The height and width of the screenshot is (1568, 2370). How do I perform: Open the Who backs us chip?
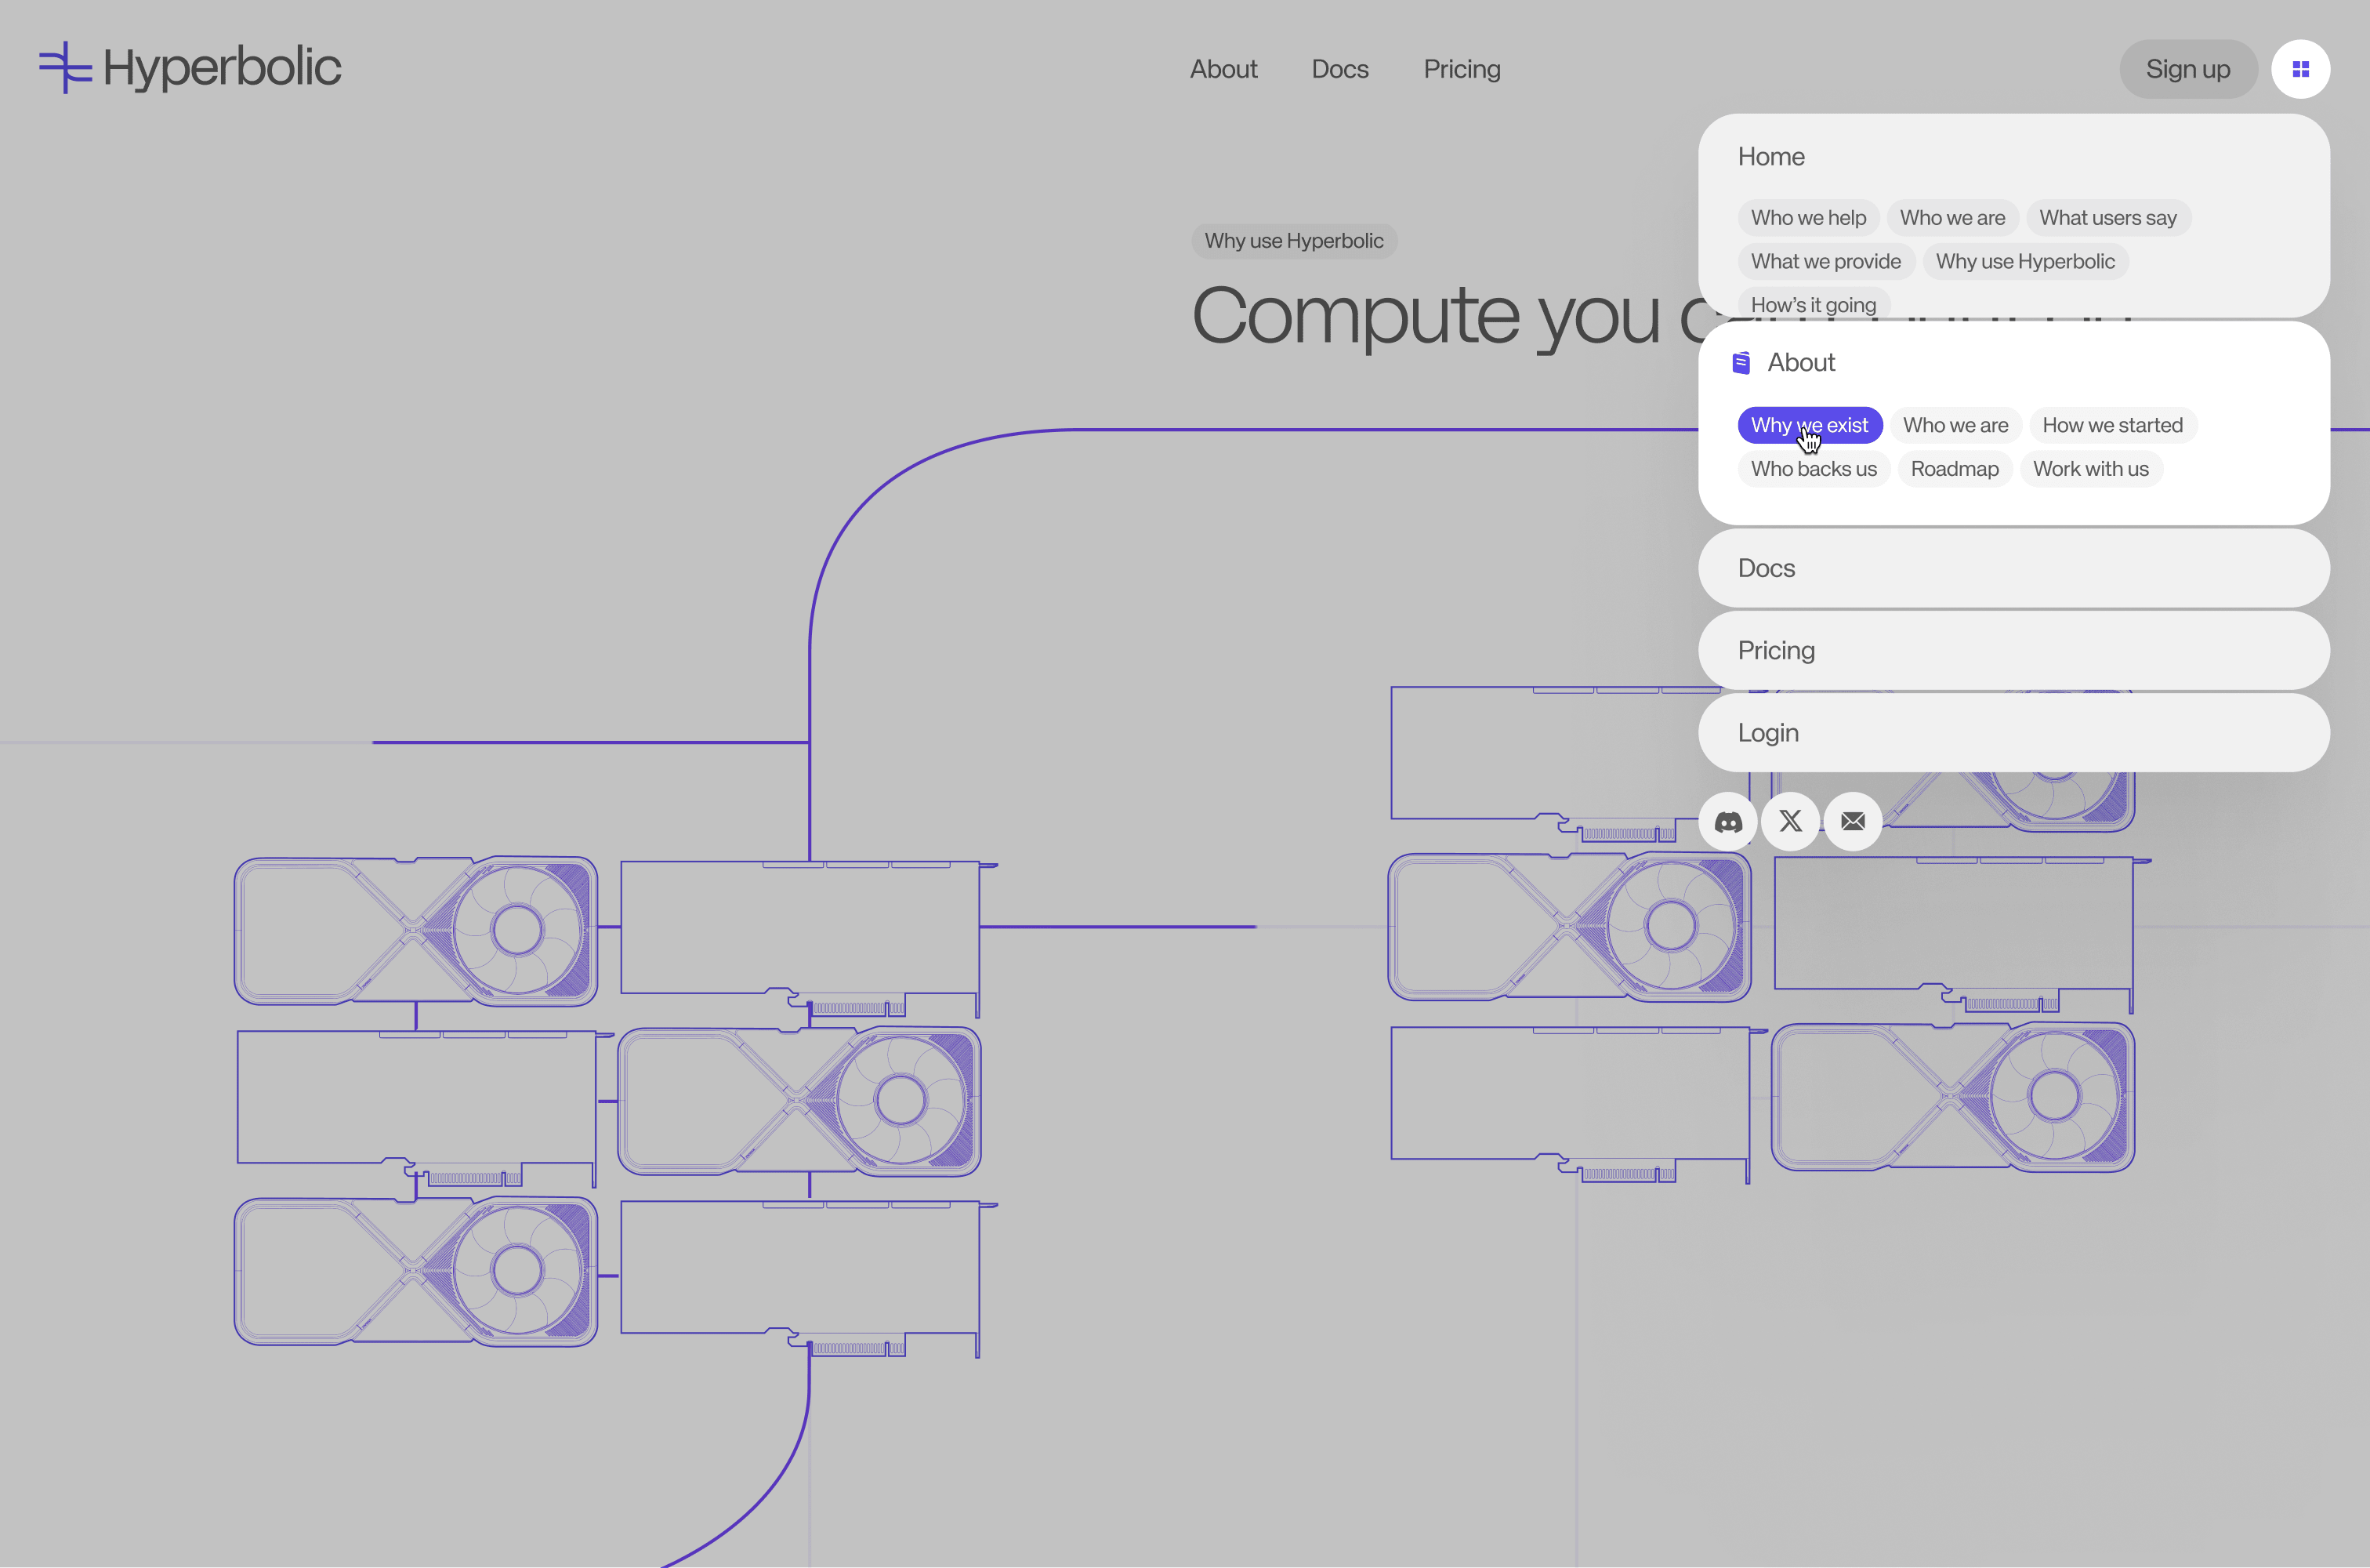(1814, 469)
